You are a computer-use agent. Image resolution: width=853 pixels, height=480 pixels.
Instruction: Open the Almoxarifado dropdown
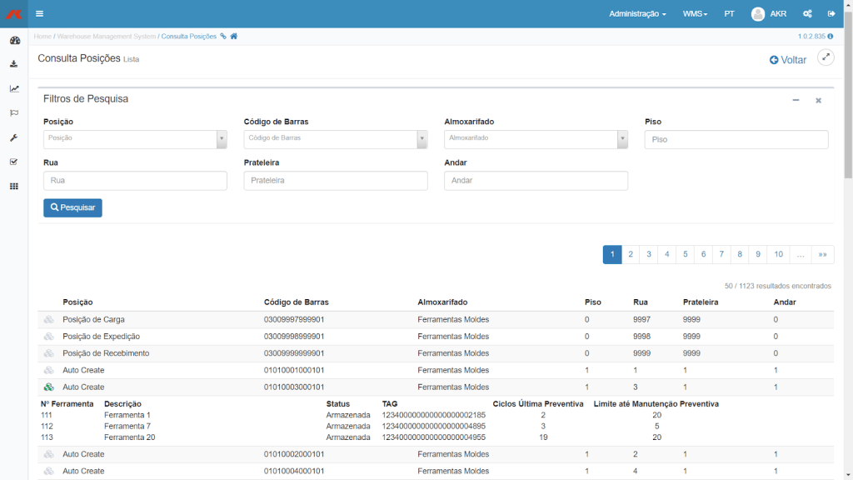click(536, 139)
